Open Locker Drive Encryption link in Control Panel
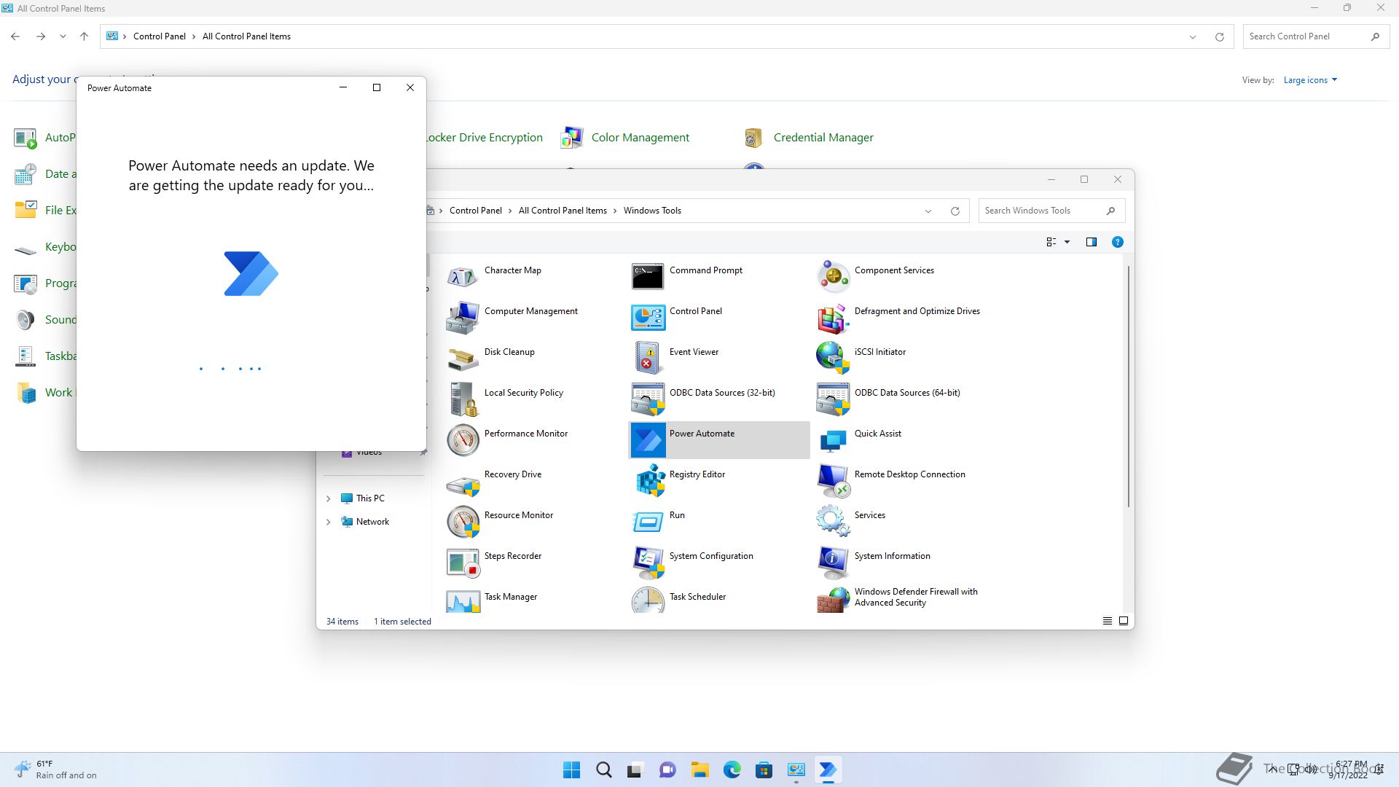The height and width of the screenshot is (787, 1399). [x=485, y=137]
